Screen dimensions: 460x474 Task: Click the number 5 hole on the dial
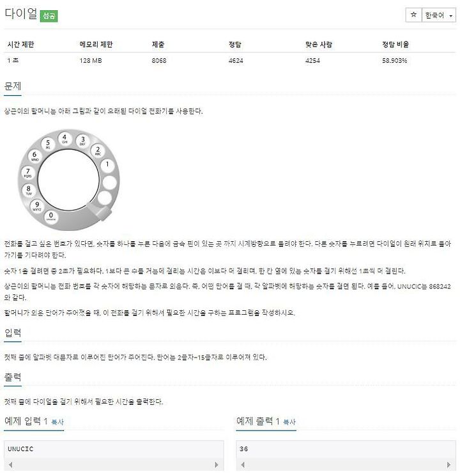click(48, 144)
